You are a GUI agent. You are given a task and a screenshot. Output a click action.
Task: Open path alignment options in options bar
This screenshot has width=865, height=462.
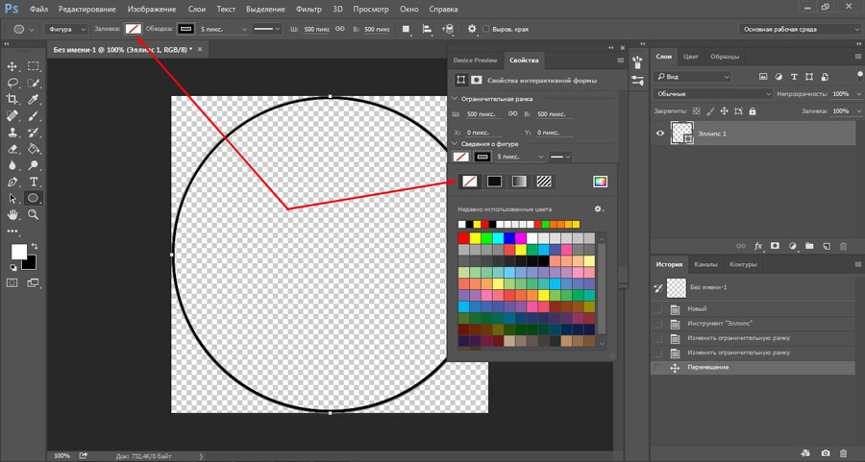click(x=427, y=29)
